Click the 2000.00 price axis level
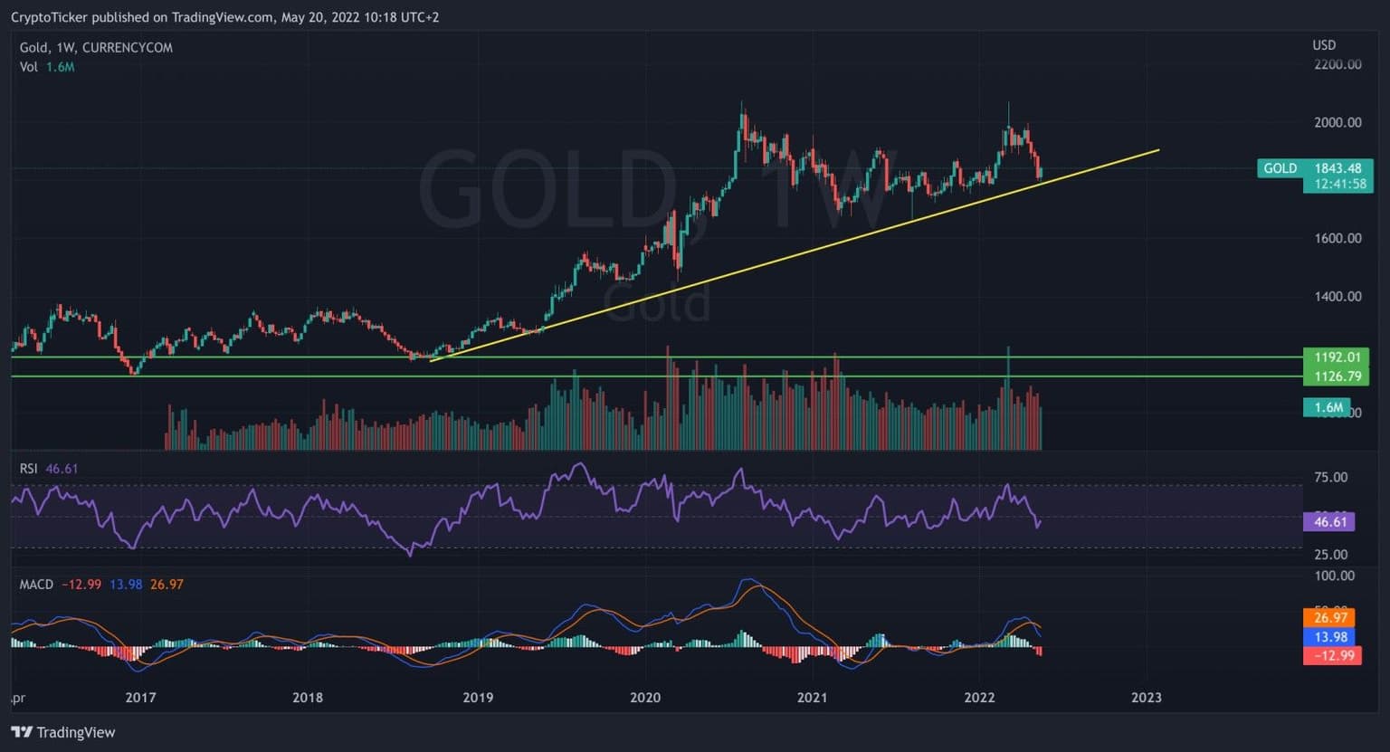Viewport: 1390px width, 752px height. 1337,122
